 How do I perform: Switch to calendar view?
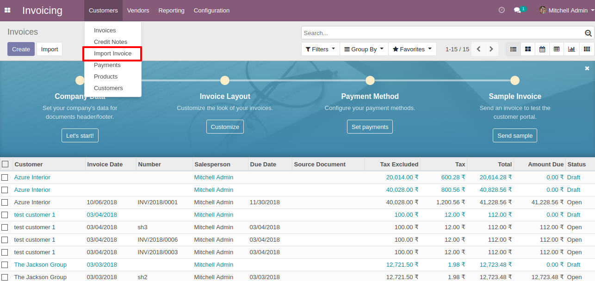coord(542,49)
